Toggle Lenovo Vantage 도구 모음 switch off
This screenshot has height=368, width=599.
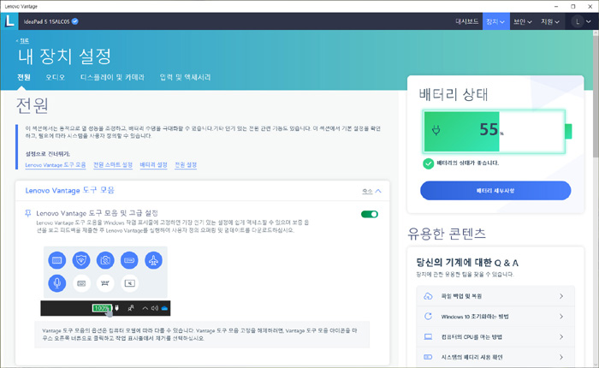coord(370,214)
